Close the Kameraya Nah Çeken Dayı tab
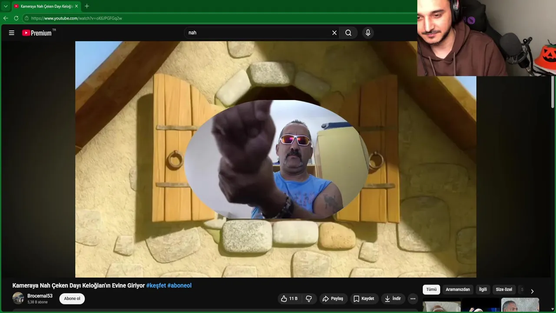The image size is (556, 313). coord(76,6)
